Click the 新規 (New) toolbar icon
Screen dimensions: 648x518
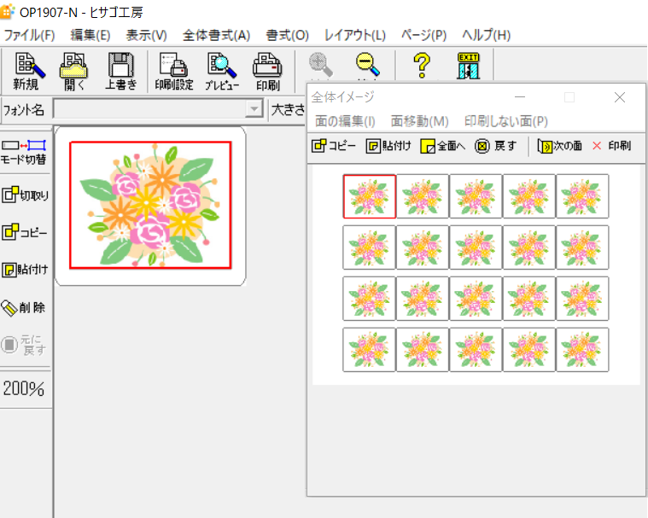click(26, 72)
